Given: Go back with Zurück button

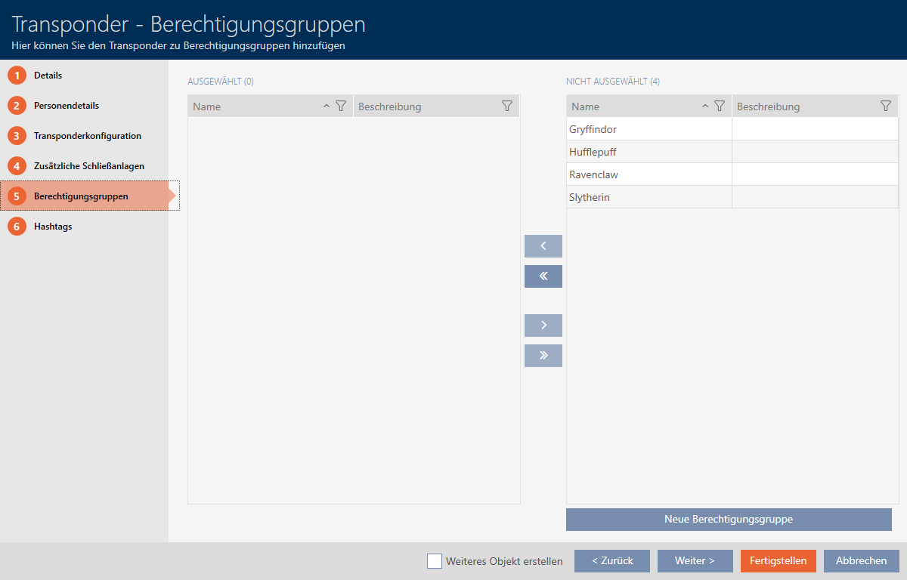Looking at the screenshot, I should (611, 561).
